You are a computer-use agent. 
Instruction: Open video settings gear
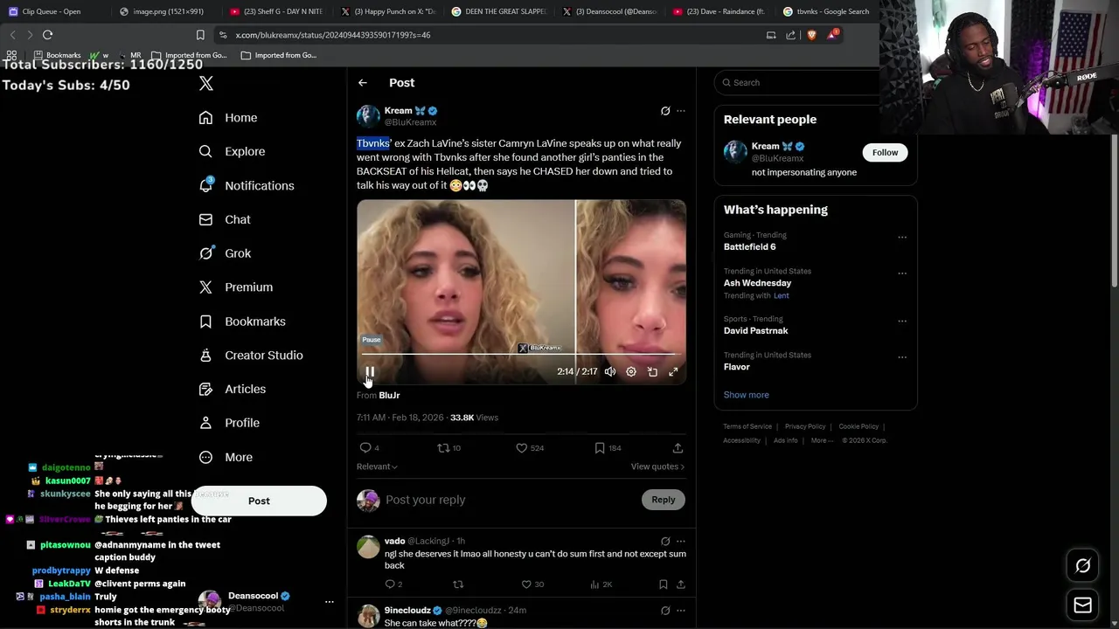631,372
